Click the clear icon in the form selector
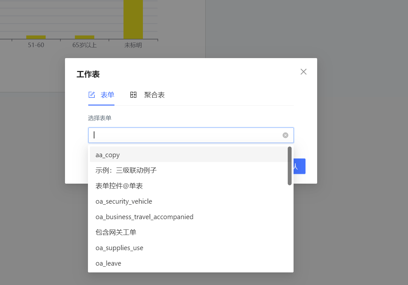Image resolution: width=408 pixels, height=285 pixels. [x=285, y=135]
